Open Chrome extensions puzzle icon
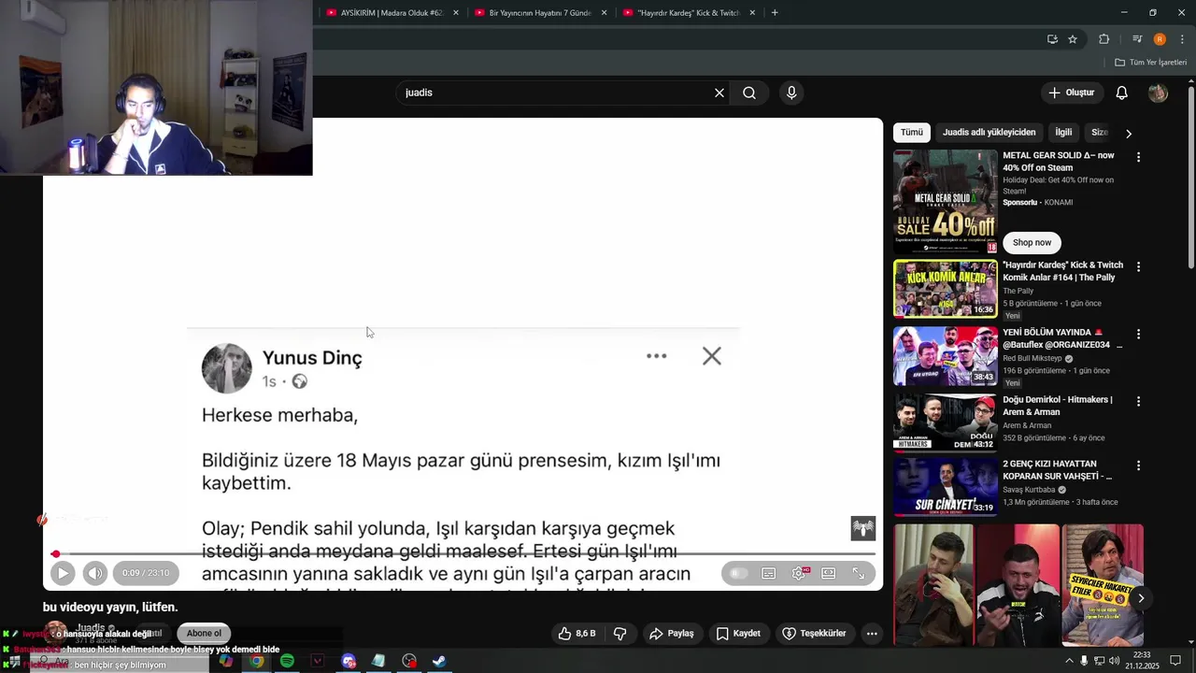The height and width of the screenshot is (673, 1196). 1104,39
